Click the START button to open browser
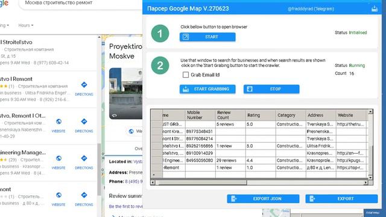This screenshot has height=217, width=386. click(207, 37)
